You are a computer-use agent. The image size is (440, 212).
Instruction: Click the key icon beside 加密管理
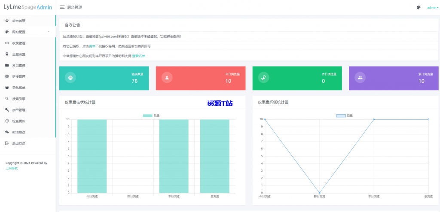pos(7,110)
